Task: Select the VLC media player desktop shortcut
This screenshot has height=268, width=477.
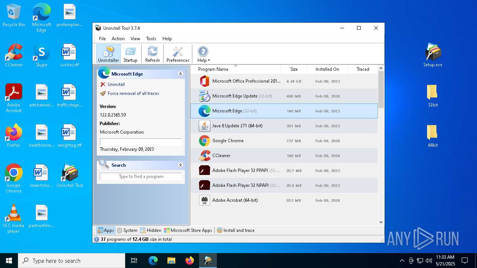Action: (14, 219)
